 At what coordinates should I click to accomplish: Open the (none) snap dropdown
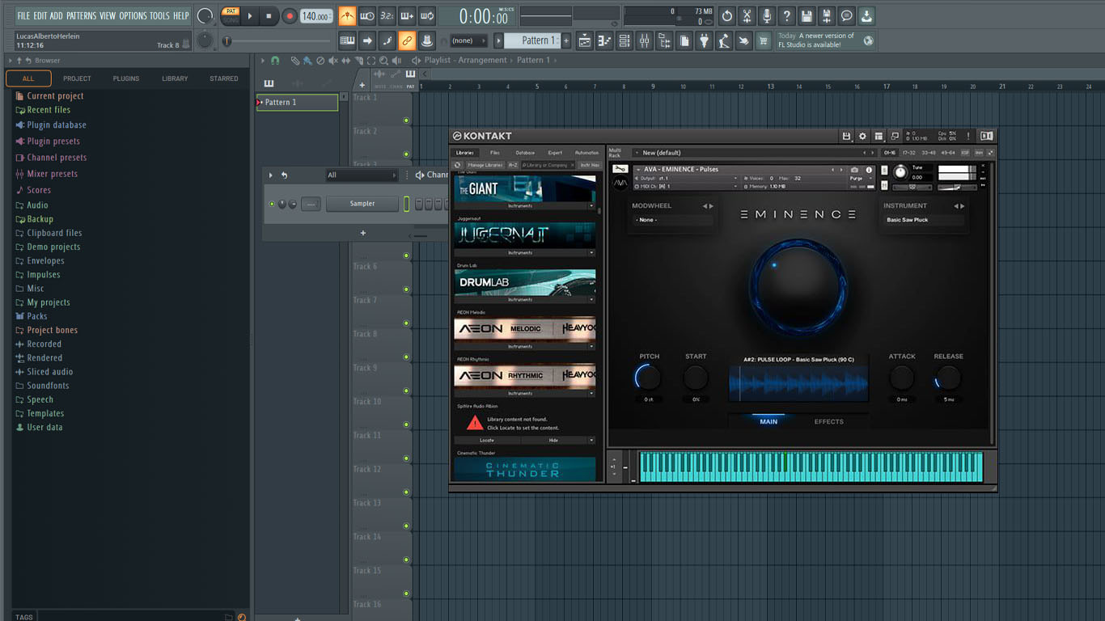coord(468,40)
